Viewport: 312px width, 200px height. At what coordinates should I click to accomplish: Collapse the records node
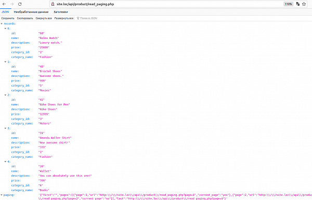click(2, 24)
